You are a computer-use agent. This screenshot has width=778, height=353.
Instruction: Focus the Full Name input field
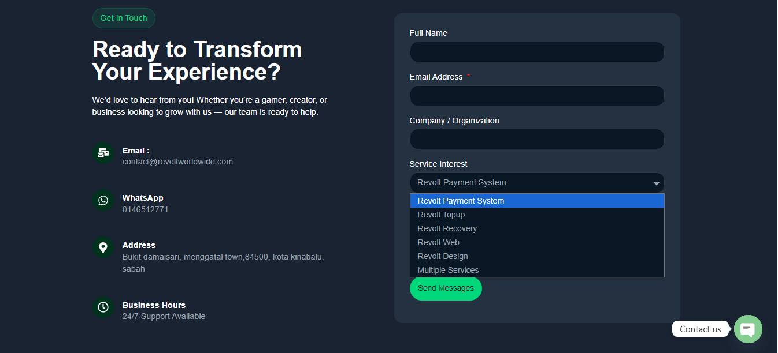(x=537, y=52)
